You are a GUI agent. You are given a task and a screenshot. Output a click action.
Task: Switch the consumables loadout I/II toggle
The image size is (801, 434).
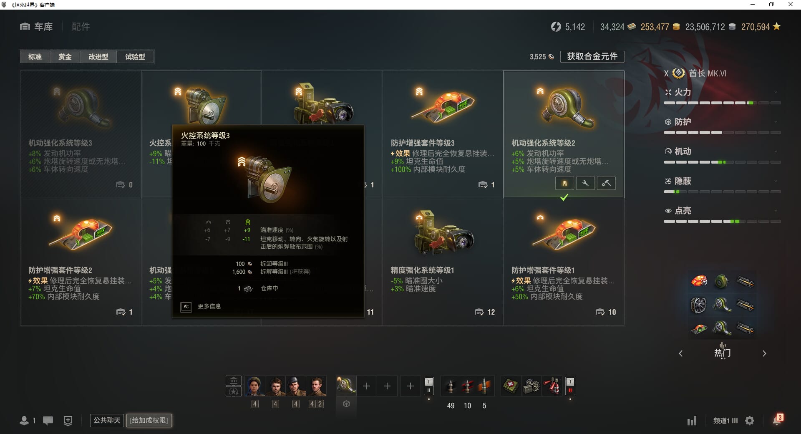tap(570, 386)
